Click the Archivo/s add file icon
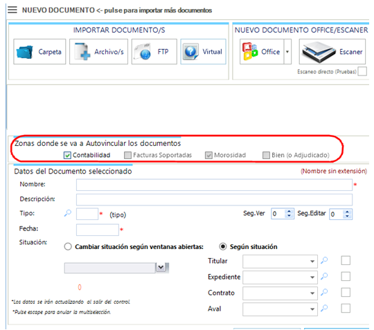This screenshot has width=374, height=330. 82,51
